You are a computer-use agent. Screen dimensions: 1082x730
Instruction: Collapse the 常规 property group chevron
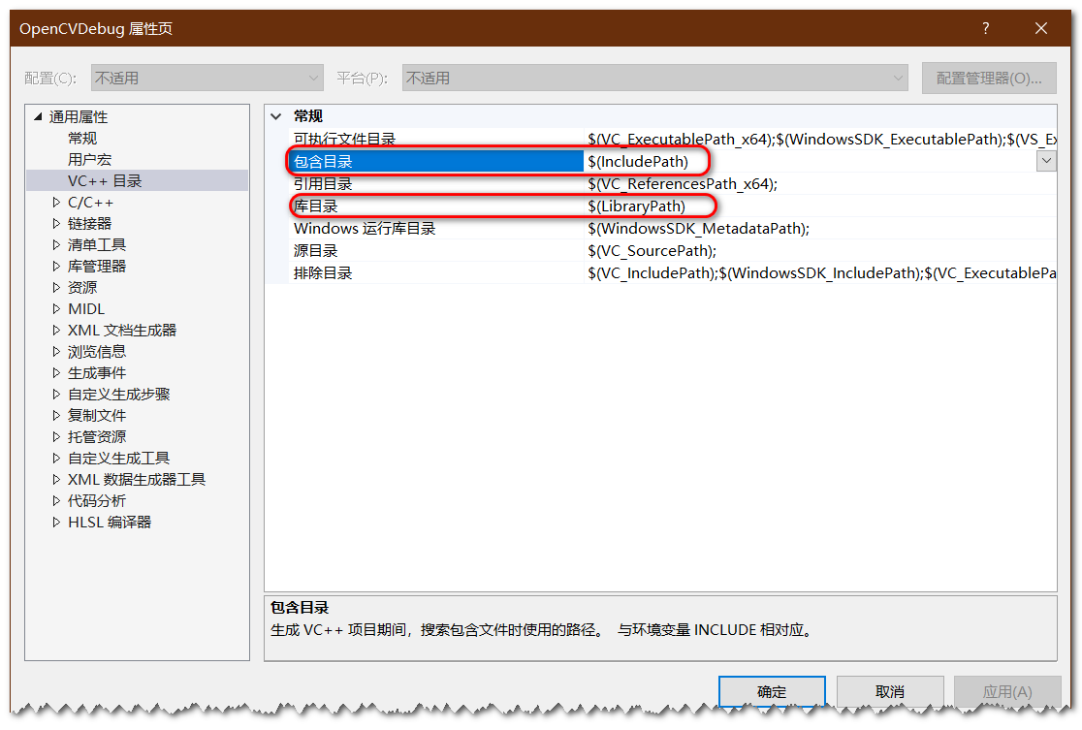tap(276, 116)
